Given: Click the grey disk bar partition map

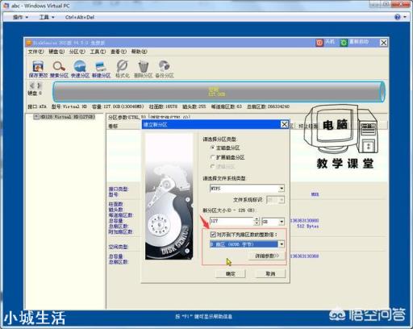Looking at the screenshot, I should click(219, 92).
